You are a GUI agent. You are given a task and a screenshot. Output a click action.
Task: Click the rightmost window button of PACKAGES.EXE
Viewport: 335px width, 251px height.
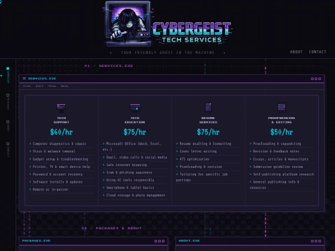(163, 241)
